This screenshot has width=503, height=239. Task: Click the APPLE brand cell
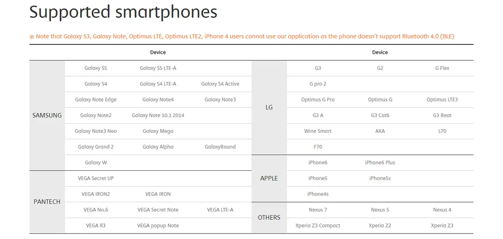(x=269, y=178)
